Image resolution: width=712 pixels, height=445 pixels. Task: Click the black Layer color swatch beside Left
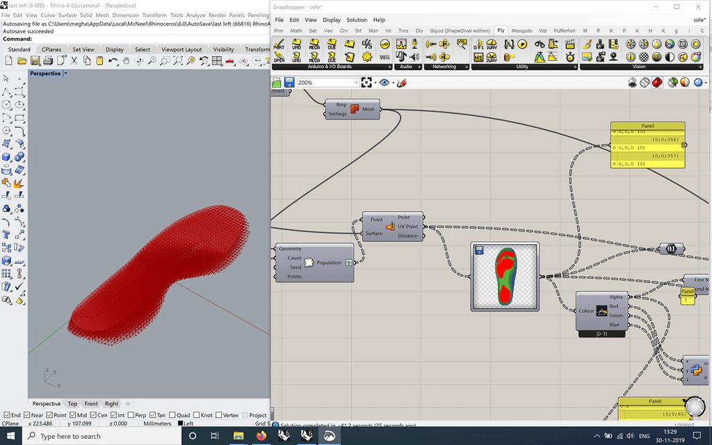point(180,423)
